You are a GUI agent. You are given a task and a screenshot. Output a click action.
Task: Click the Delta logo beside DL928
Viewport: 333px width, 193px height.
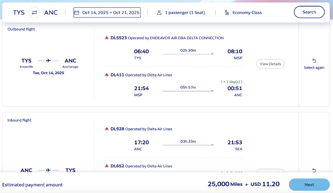pyautogui.click(x=107, y=129)
